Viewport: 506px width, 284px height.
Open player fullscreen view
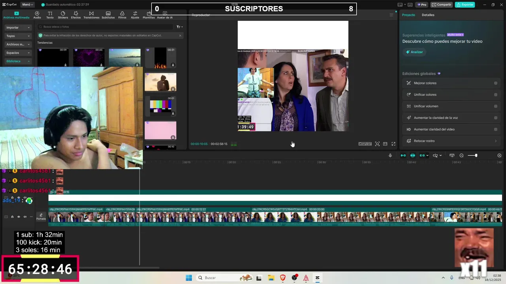(x=393, y=144)
